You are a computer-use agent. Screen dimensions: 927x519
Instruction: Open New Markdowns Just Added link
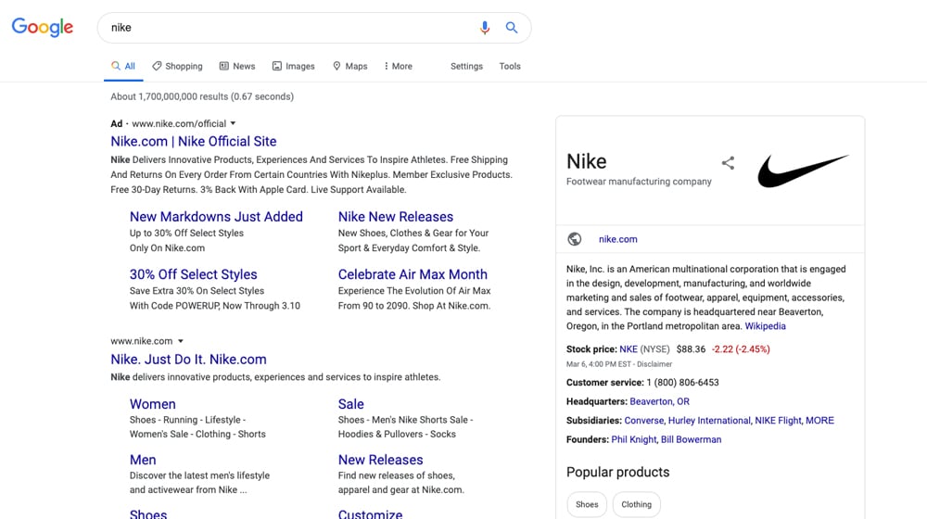click(x=216, y=217)
